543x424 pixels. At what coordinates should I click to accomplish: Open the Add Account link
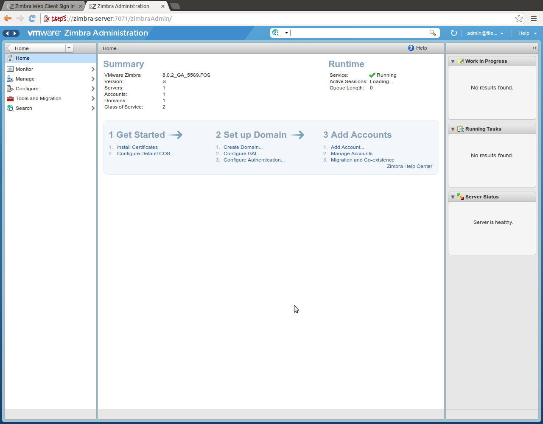[x=347, y=147]
